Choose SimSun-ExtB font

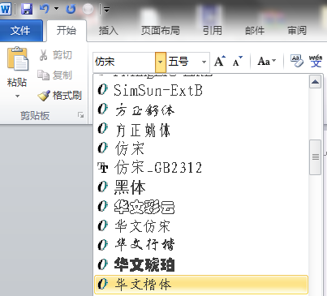click(200, 90)
